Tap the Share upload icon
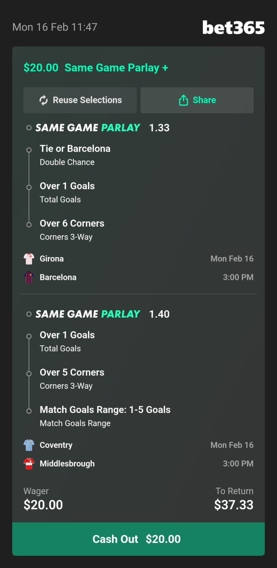Viewport: 277px width, 568px height. pos(183,100)
